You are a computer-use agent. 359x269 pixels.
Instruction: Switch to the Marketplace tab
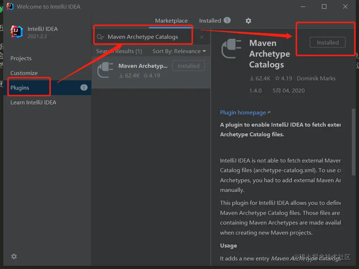(x=171, y=20)
